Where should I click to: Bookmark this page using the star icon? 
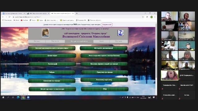[143, 17]
